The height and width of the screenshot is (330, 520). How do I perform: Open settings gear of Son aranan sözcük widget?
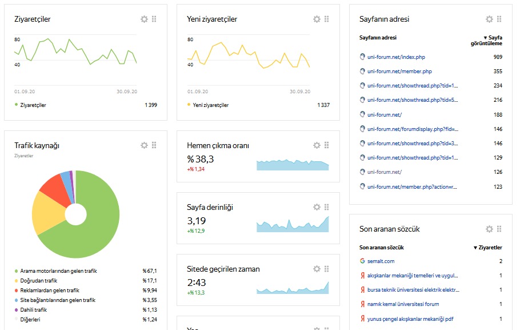[489, 229]
